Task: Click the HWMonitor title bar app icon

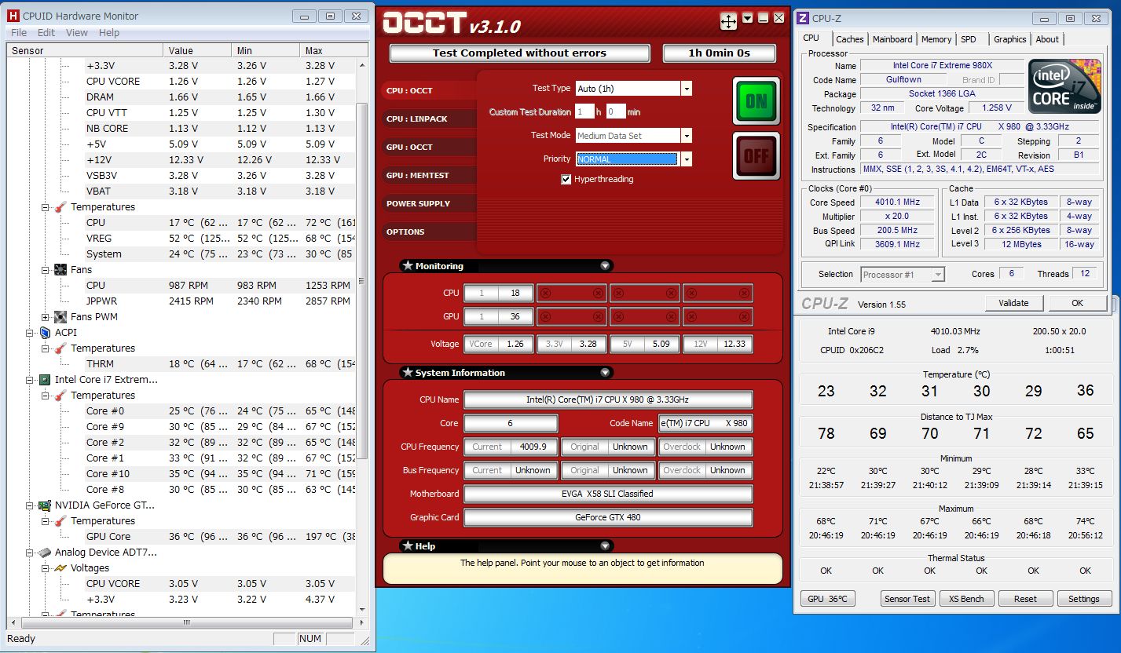Action: click(13, 16)
